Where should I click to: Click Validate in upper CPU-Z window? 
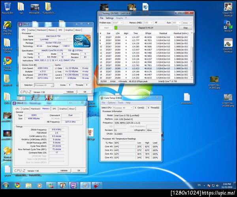[70, 92]
